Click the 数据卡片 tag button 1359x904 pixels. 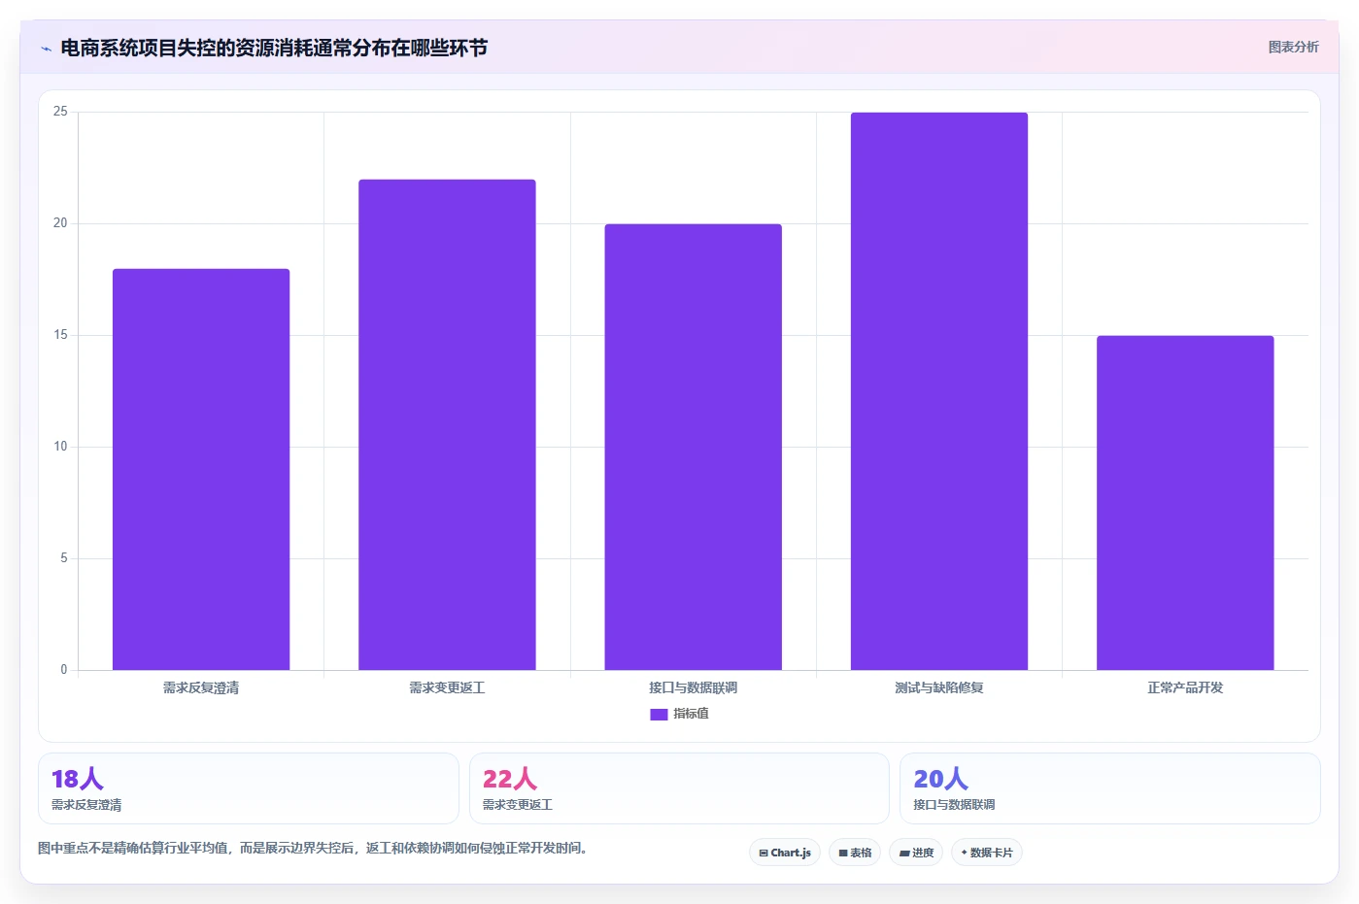coord(987,853)
